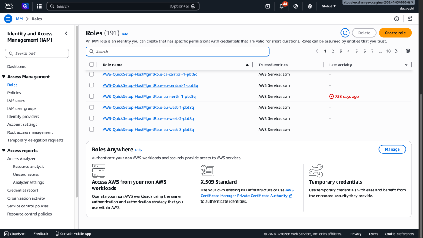Check the ca-central-1-pbt8q role checkbox

tap(91, 74)
